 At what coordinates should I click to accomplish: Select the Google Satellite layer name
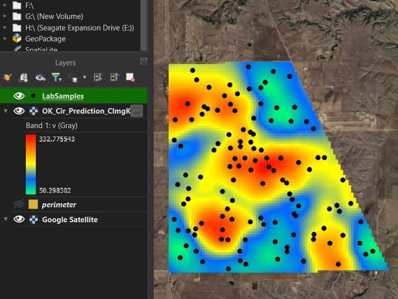70,219
